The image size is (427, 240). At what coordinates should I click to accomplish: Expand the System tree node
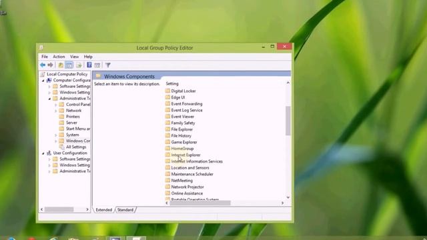click(x=56, y=135)
